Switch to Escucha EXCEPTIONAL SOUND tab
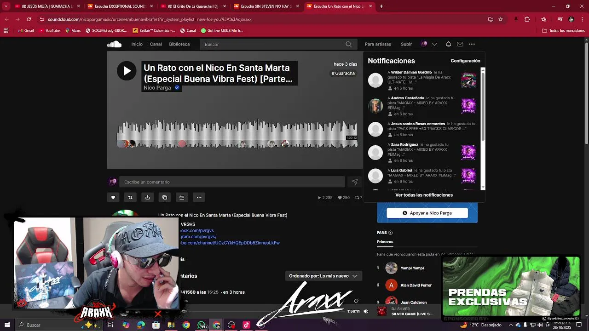 [x=120, y=6]
